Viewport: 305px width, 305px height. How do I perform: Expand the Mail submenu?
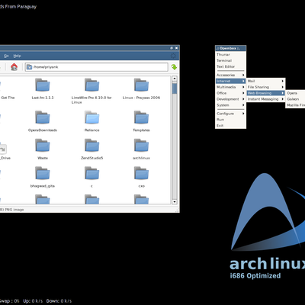click(x=266, y=81)
